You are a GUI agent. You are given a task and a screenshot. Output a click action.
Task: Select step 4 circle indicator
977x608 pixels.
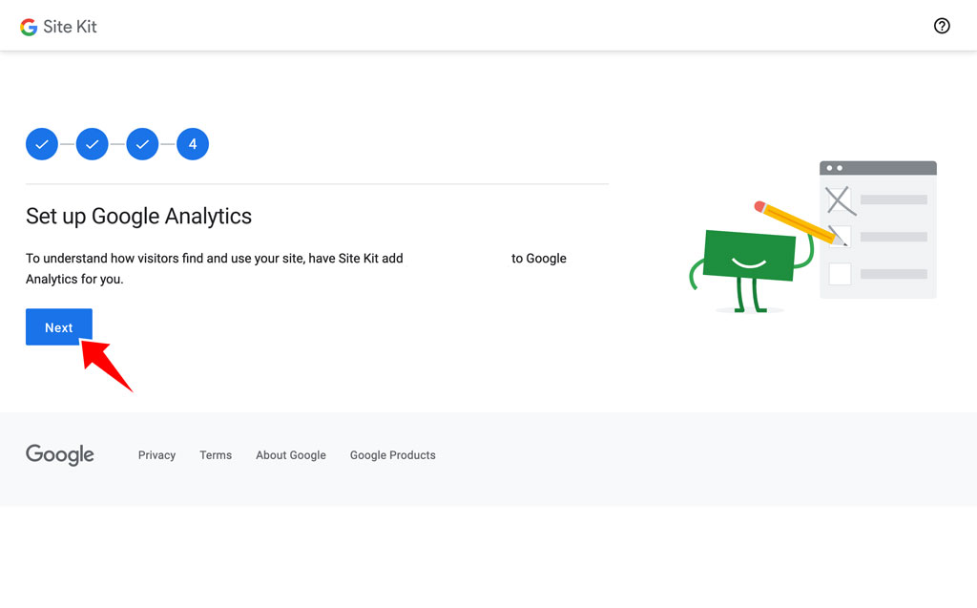(x=193, y=144)
